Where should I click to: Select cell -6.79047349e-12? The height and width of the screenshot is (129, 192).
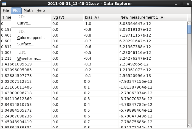pyautogui.click(x=153, y=116)
